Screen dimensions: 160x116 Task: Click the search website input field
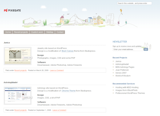pos(134,3)
